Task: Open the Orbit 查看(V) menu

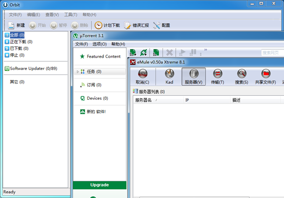Action: [52, 15]
